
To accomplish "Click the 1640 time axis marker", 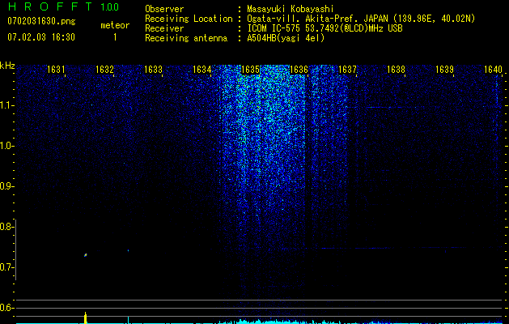I will coord(493,69).
